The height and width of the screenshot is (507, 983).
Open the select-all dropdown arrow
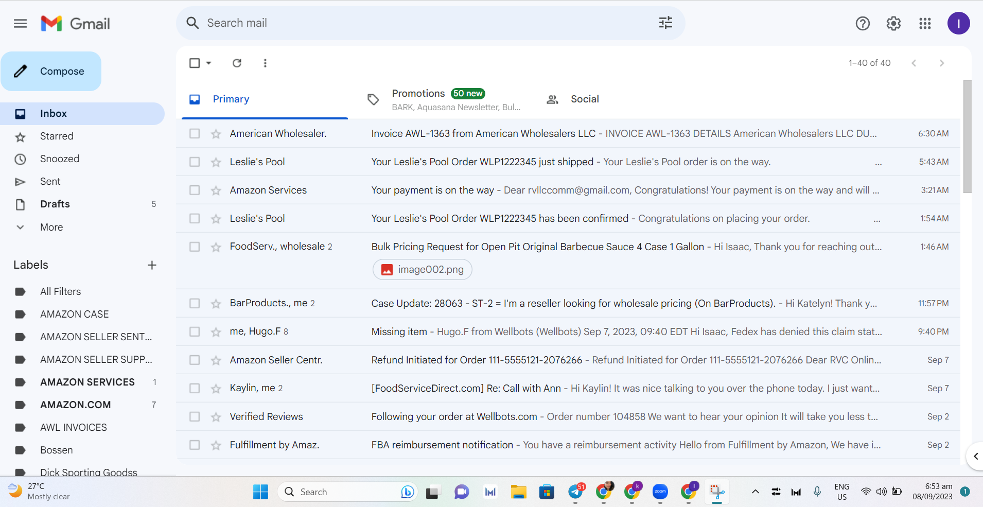click(208, 63)
